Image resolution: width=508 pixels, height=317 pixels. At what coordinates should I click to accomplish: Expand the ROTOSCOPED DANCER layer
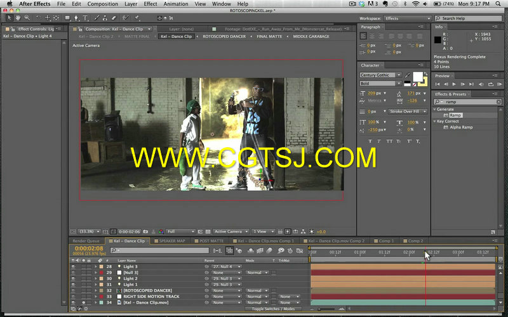pyautogui.click(x=96, y=290)
